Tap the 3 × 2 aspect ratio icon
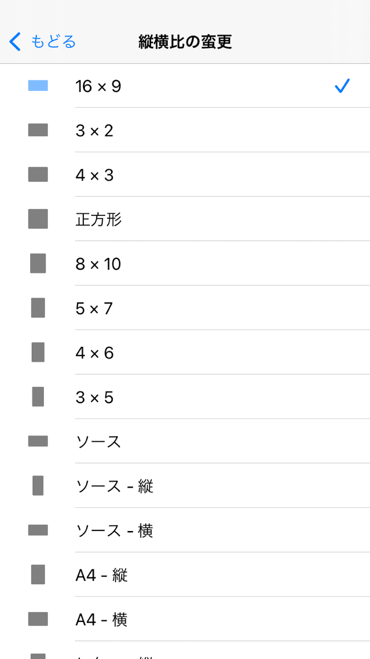 [x=38, y=130]
